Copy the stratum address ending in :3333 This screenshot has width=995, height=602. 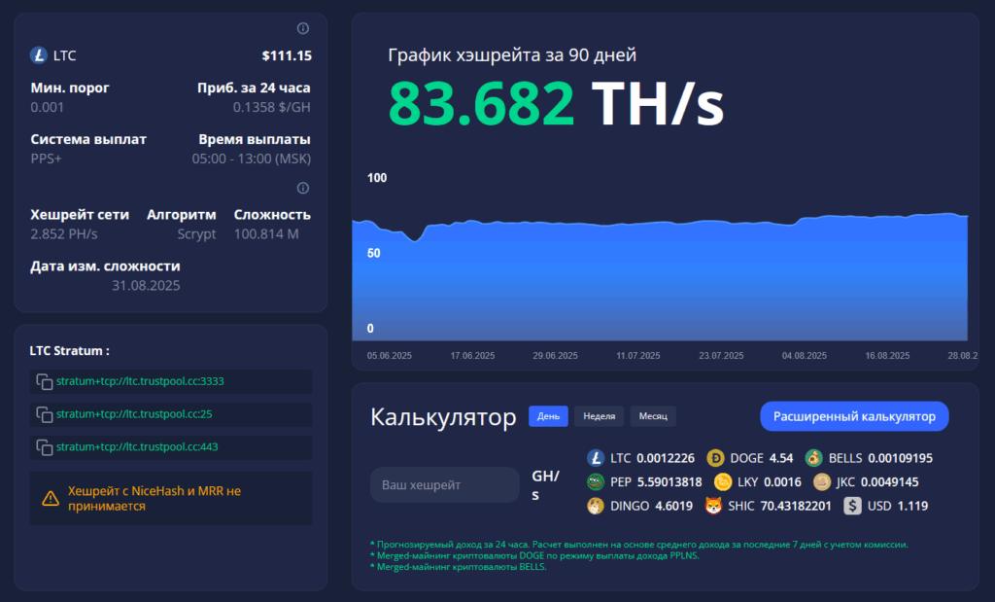(x=45, y=381)
